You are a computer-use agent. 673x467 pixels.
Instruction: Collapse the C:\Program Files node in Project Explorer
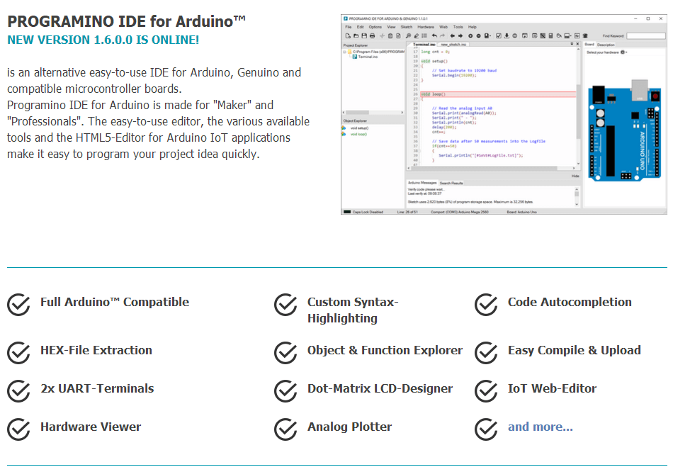(x=344, y=51)
